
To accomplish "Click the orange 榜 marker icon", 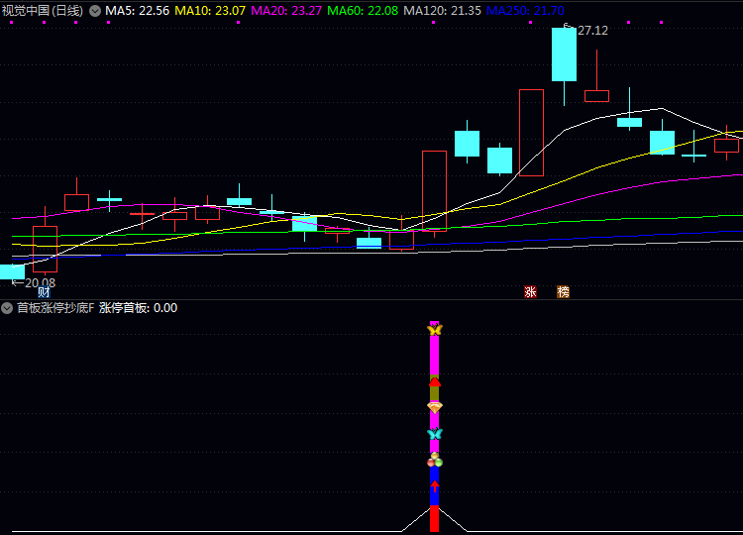I will [563, 292].
